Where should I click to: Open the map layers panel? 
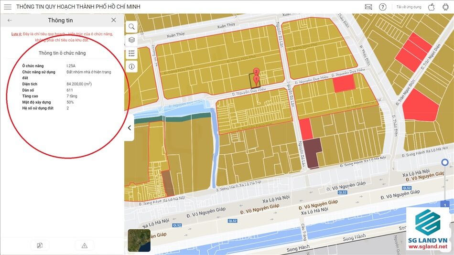tap(131, 40)
